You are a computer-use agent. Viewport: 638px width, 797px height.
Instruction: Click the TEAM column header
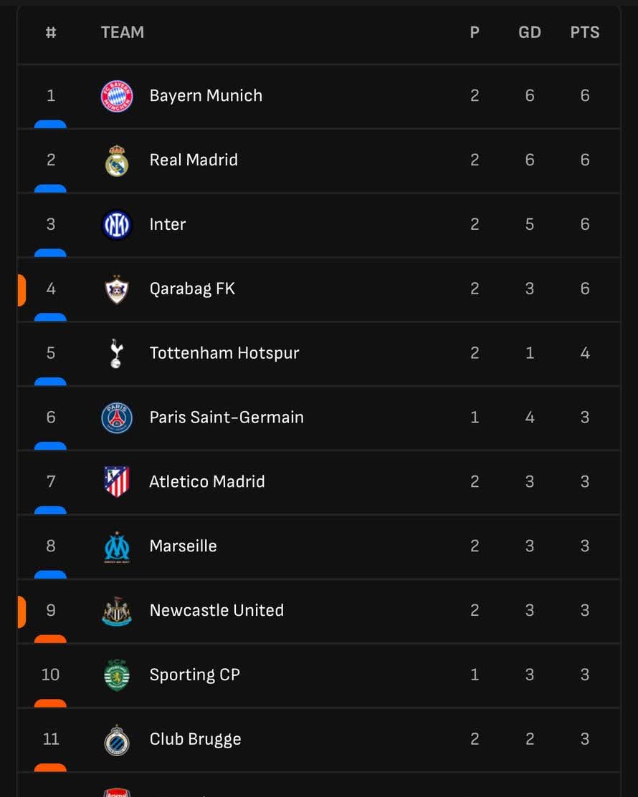click(x=123, y=32)
